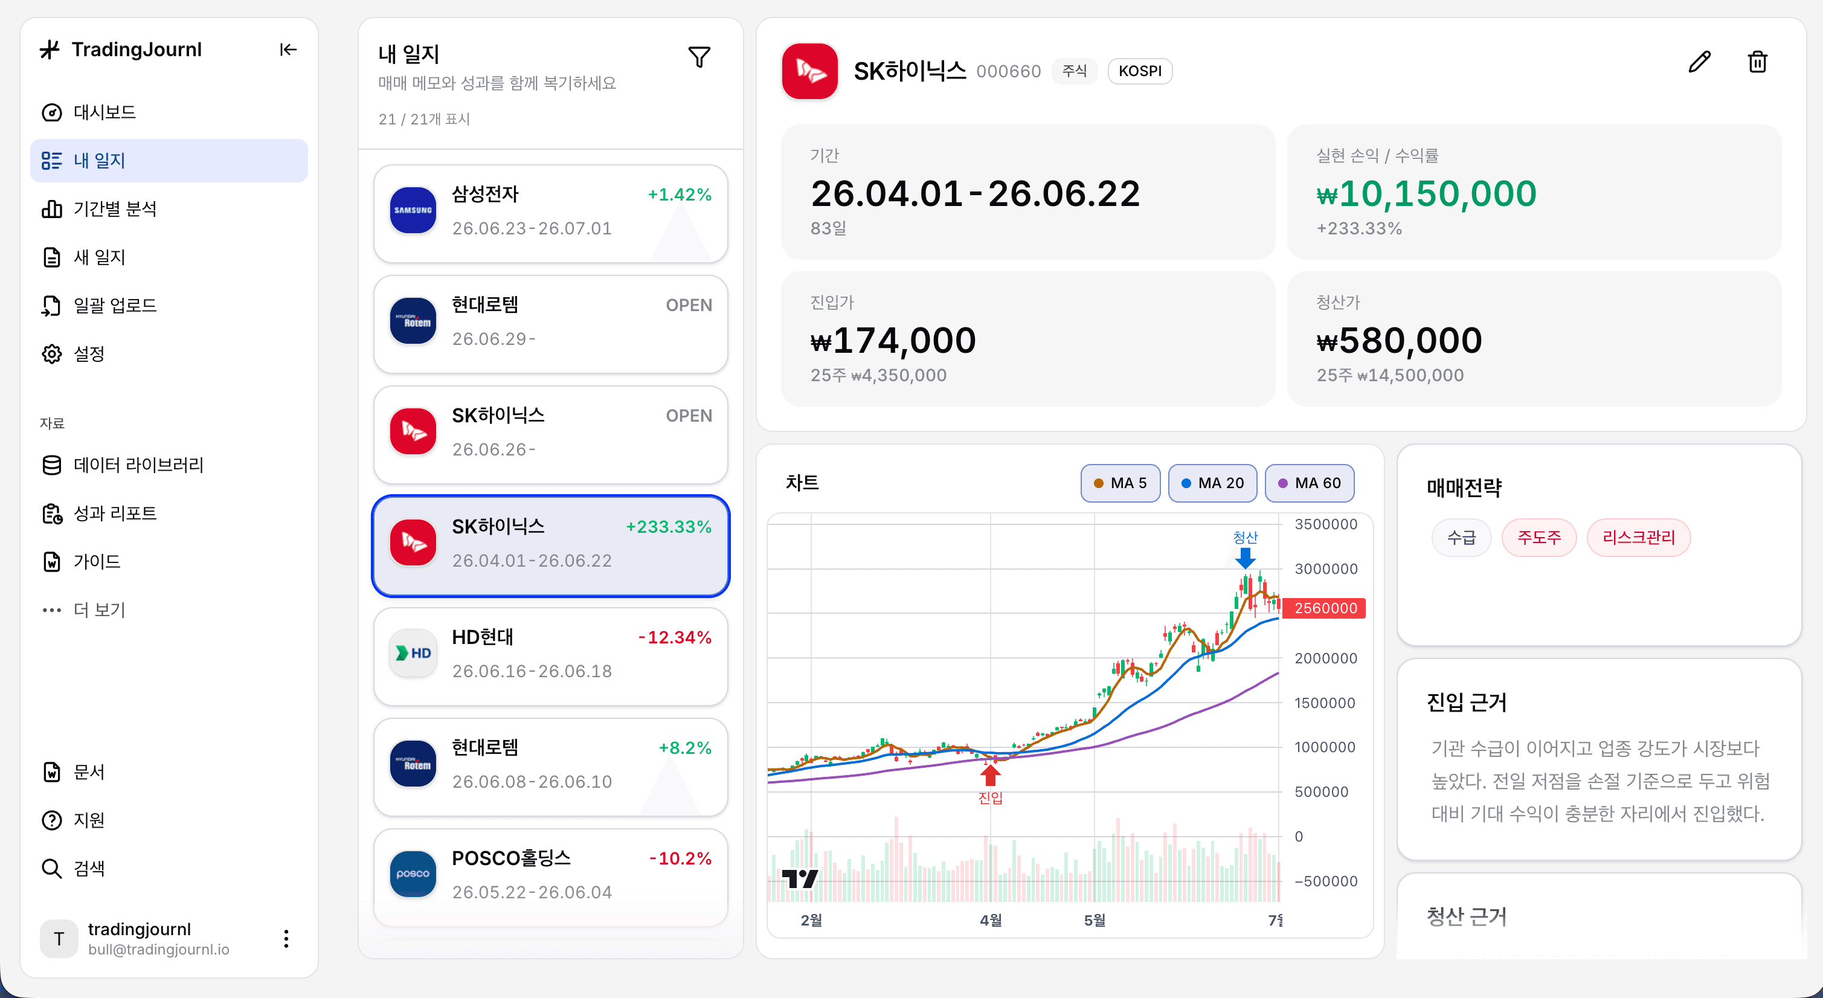Image resolution: width=1823 pixels, height=998 pixels.
Task: Click the TradingView logo on chart
Action: 800,878
